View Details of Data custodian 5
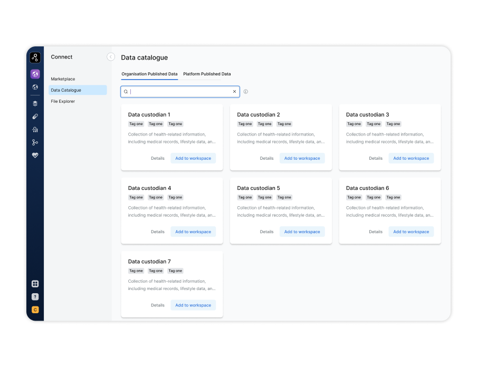Screen dimensions: 477x367 coord(266,232)
